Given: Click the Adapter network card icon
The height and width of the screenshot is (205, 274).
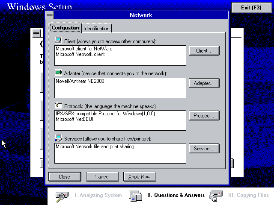Looking at the screenshot, I should point(58,73).
